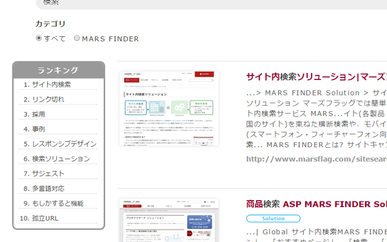Viewport: 387px width, 242px height.
Task: Open the サイト内検索ソリューション result title
Action: [317, 77]
